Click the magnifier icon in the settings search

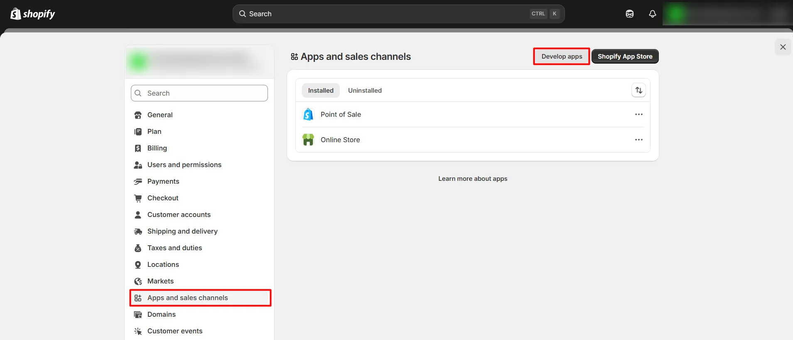click(x=138, y=93)
